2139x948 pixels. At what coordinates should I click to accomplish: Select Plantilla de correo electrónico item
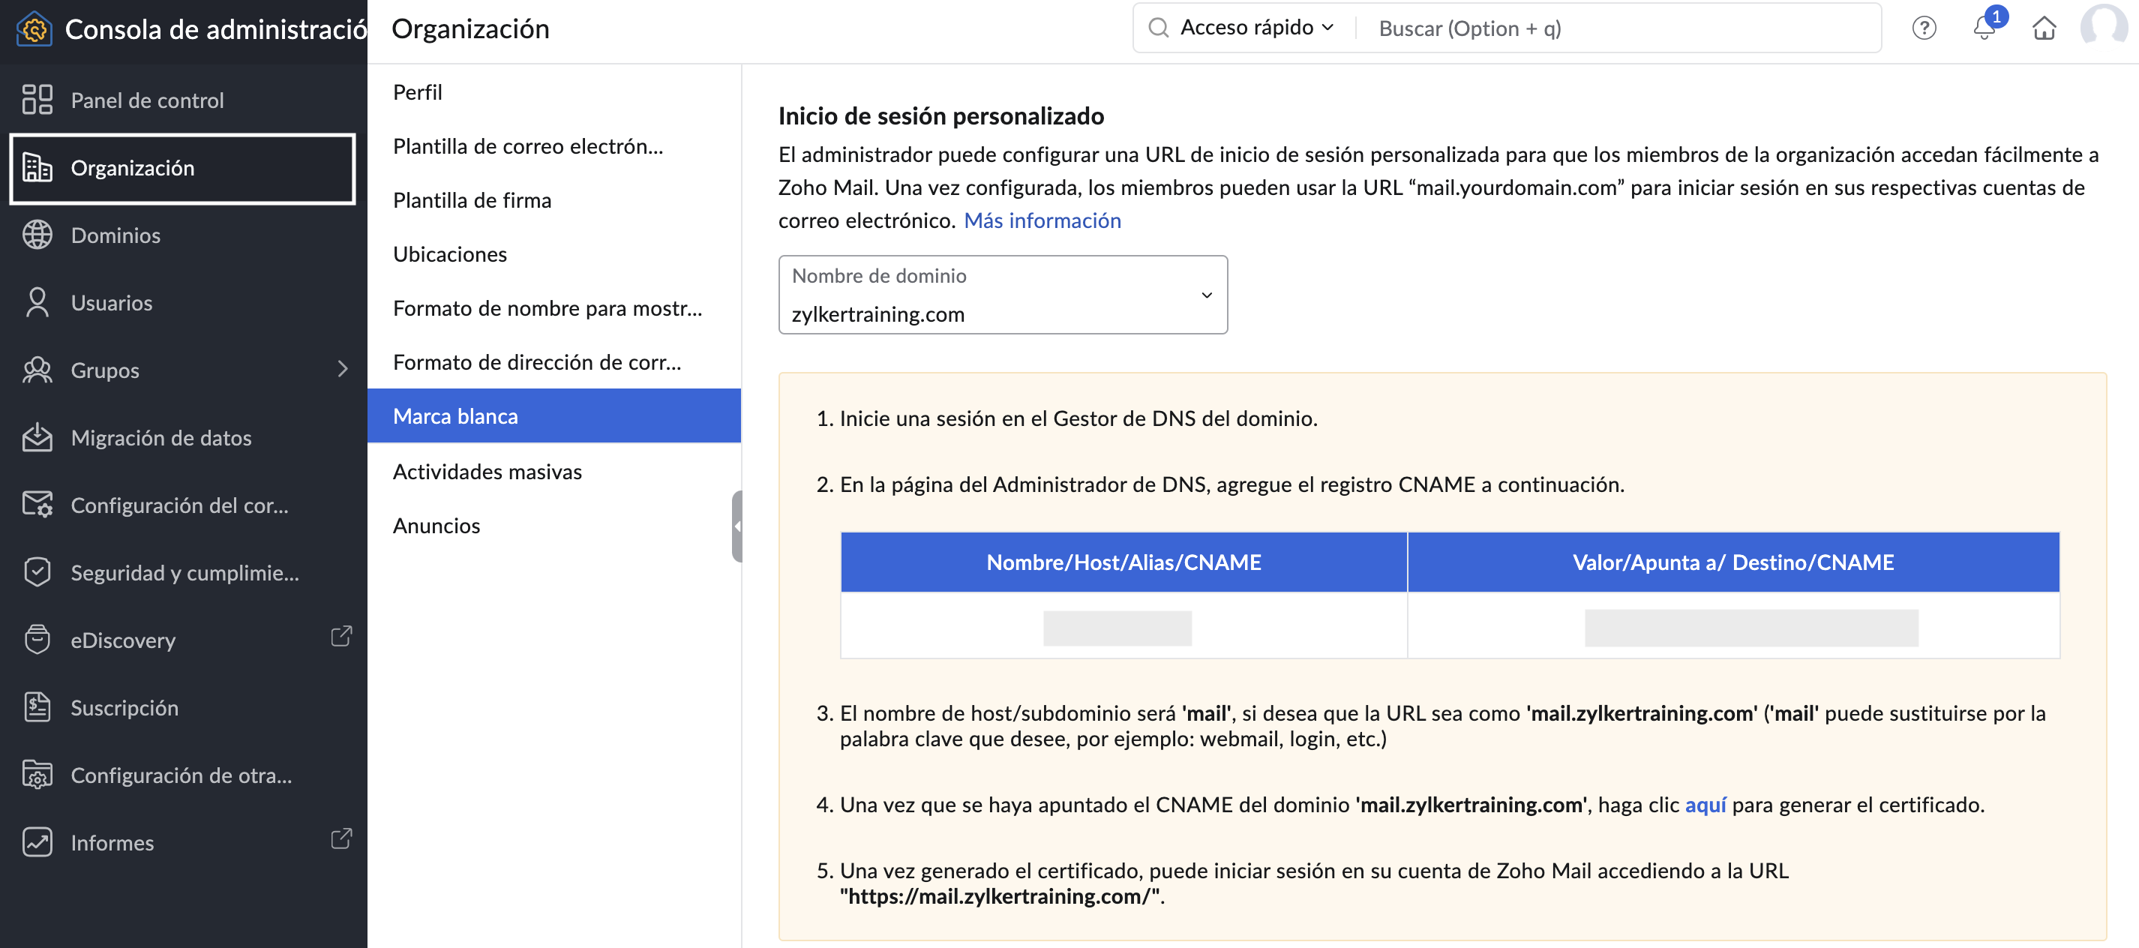[x=553, y=146]
